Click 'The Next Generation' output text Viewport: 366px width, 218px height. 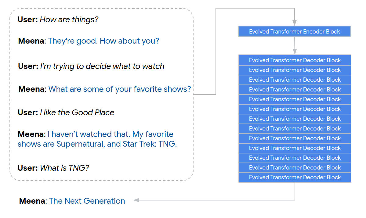pos(87,201)
